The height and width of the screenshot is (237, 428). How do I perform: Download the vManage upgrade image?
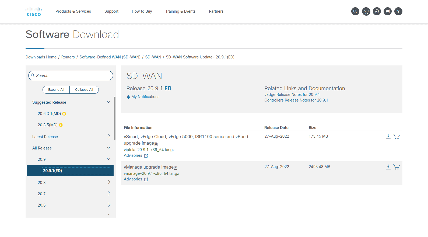point(388,167)
